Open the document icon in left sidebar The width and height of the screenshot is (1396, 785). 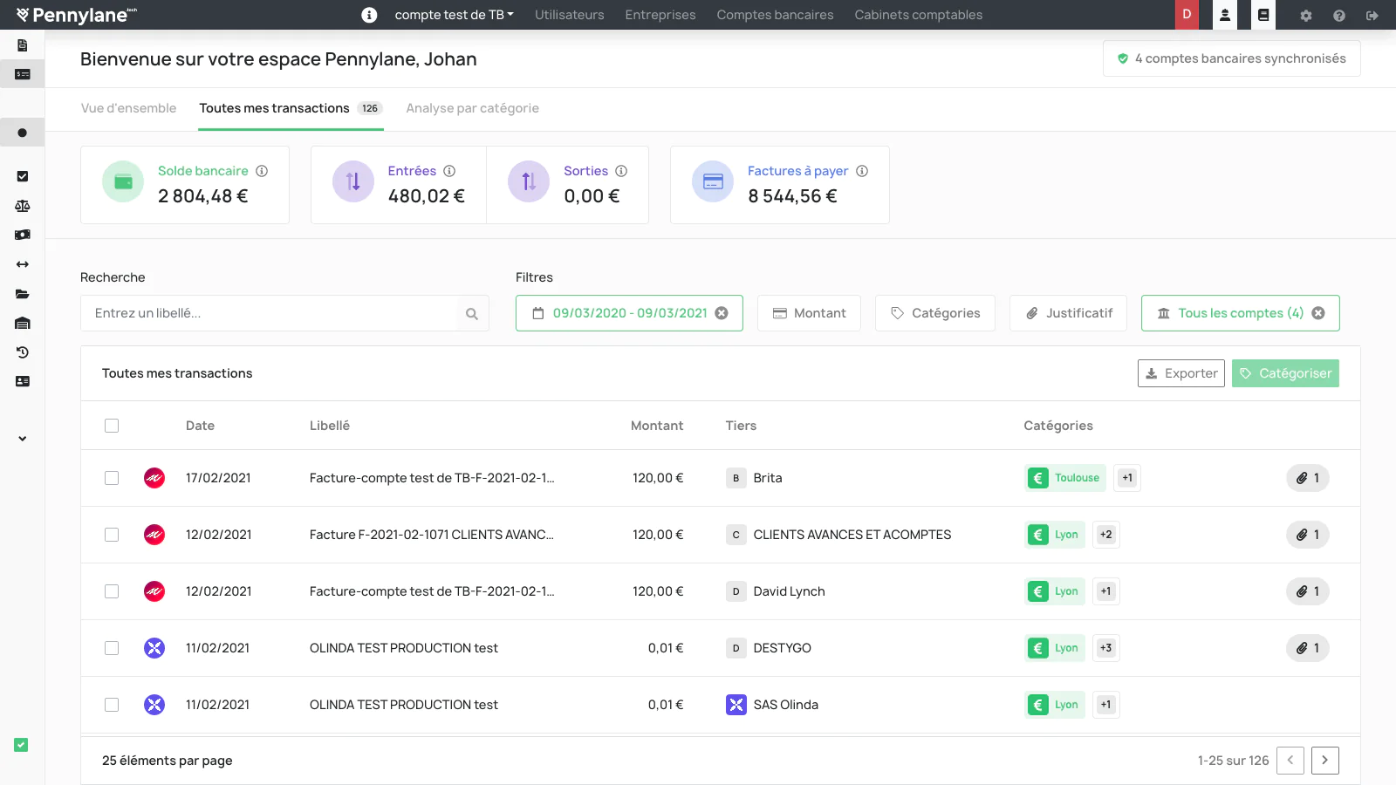(x=23, y=45)
